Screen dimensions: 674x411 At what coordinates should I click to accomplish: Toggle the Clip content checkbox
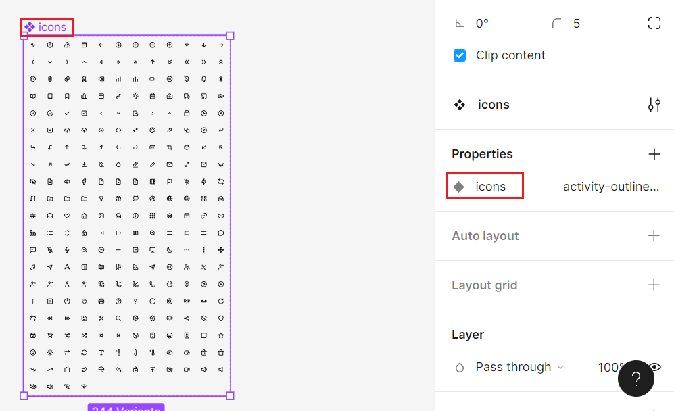click(460, 55)
